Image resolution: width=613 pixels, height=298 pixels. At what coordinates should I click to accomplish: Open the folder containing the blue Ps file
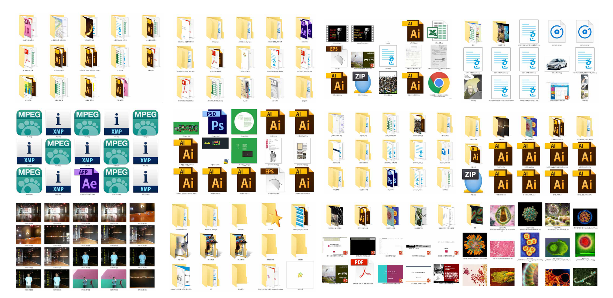click(391, 177)
